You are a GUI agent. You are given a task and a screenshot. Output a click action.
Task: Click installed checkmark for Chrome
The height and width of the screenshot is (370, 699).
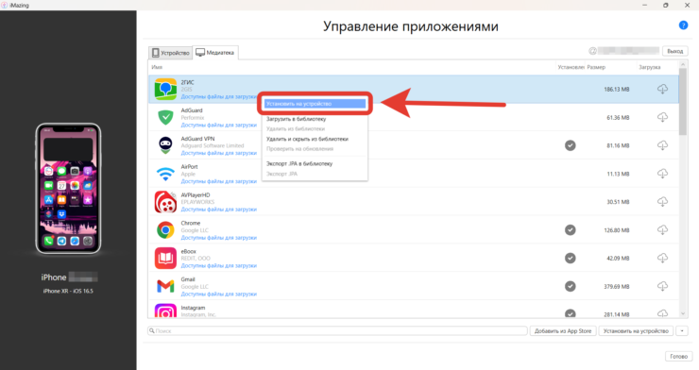tap(571, 229)
